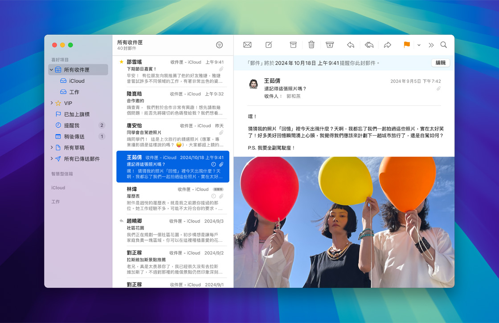Image resolution: width=499 pixels, height=323 pixels.
Task: Reply to the sender
Action: click(x=351, y=45)
